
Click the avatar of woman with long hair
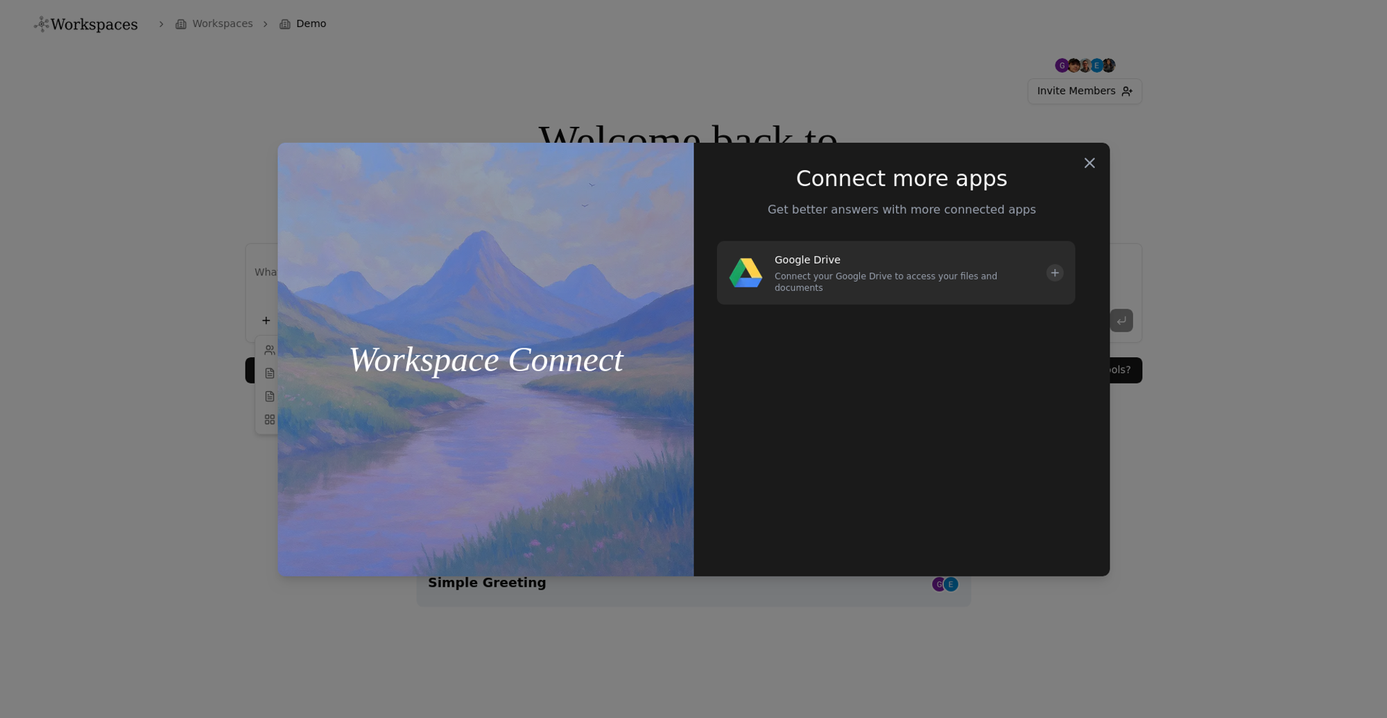tap(1108, 65)
